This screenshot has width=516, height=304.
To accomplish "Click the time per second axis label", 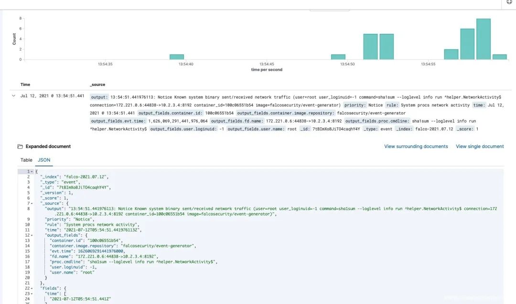I will click(267, 70).
